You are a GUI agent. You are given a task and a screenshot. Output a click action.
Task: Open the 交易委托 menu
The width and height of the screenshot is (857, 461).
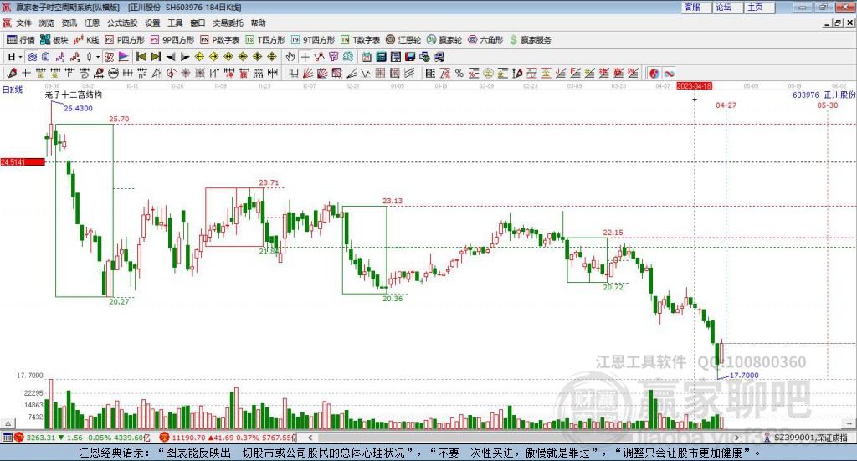pos(228,23)
